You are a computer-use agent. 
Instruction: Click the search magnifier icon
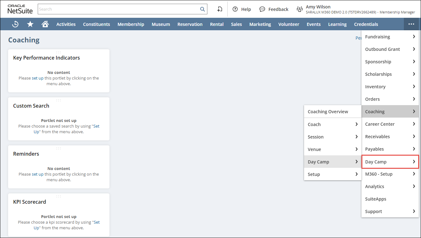(x=202, y=9)
